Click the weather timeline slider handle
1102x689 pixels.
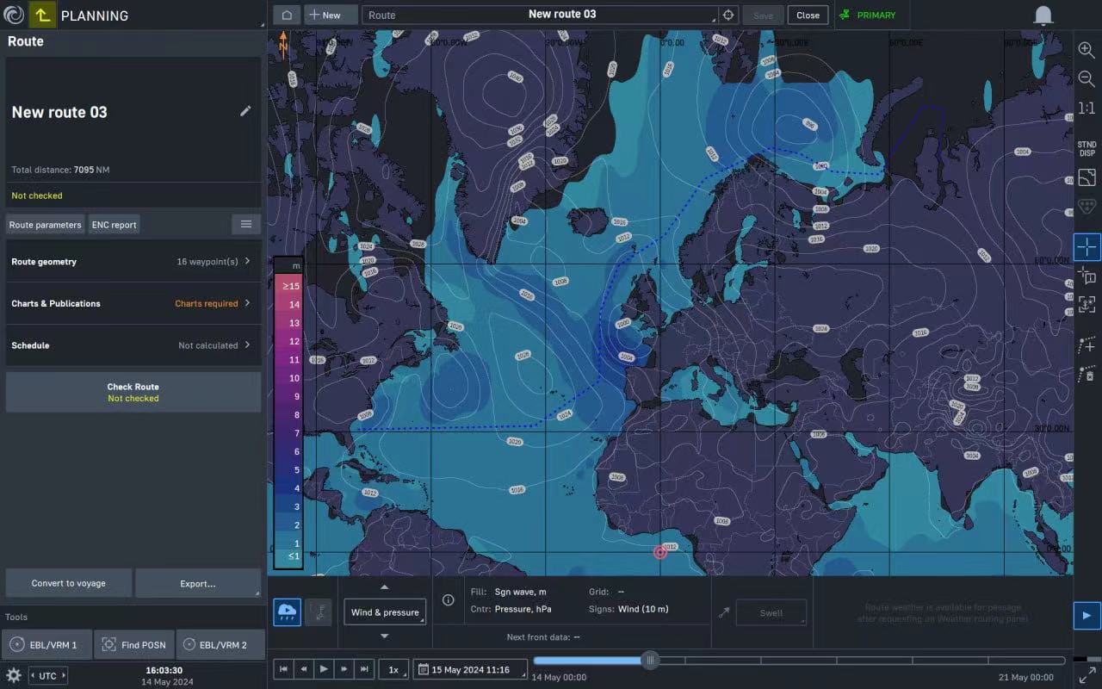click(651, 661)
